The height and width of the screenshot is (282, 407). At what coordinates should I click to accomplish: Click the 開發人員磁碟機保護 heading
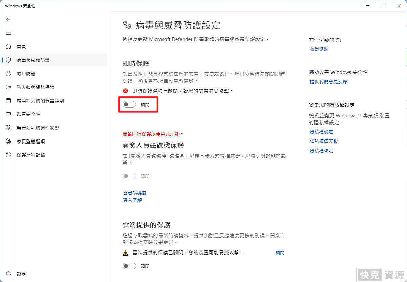[x=153, y=145]
